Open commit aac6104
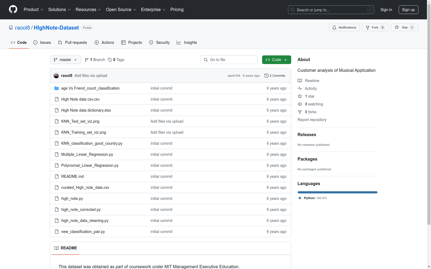Screen dimensions: 431x269 [234, 76]
